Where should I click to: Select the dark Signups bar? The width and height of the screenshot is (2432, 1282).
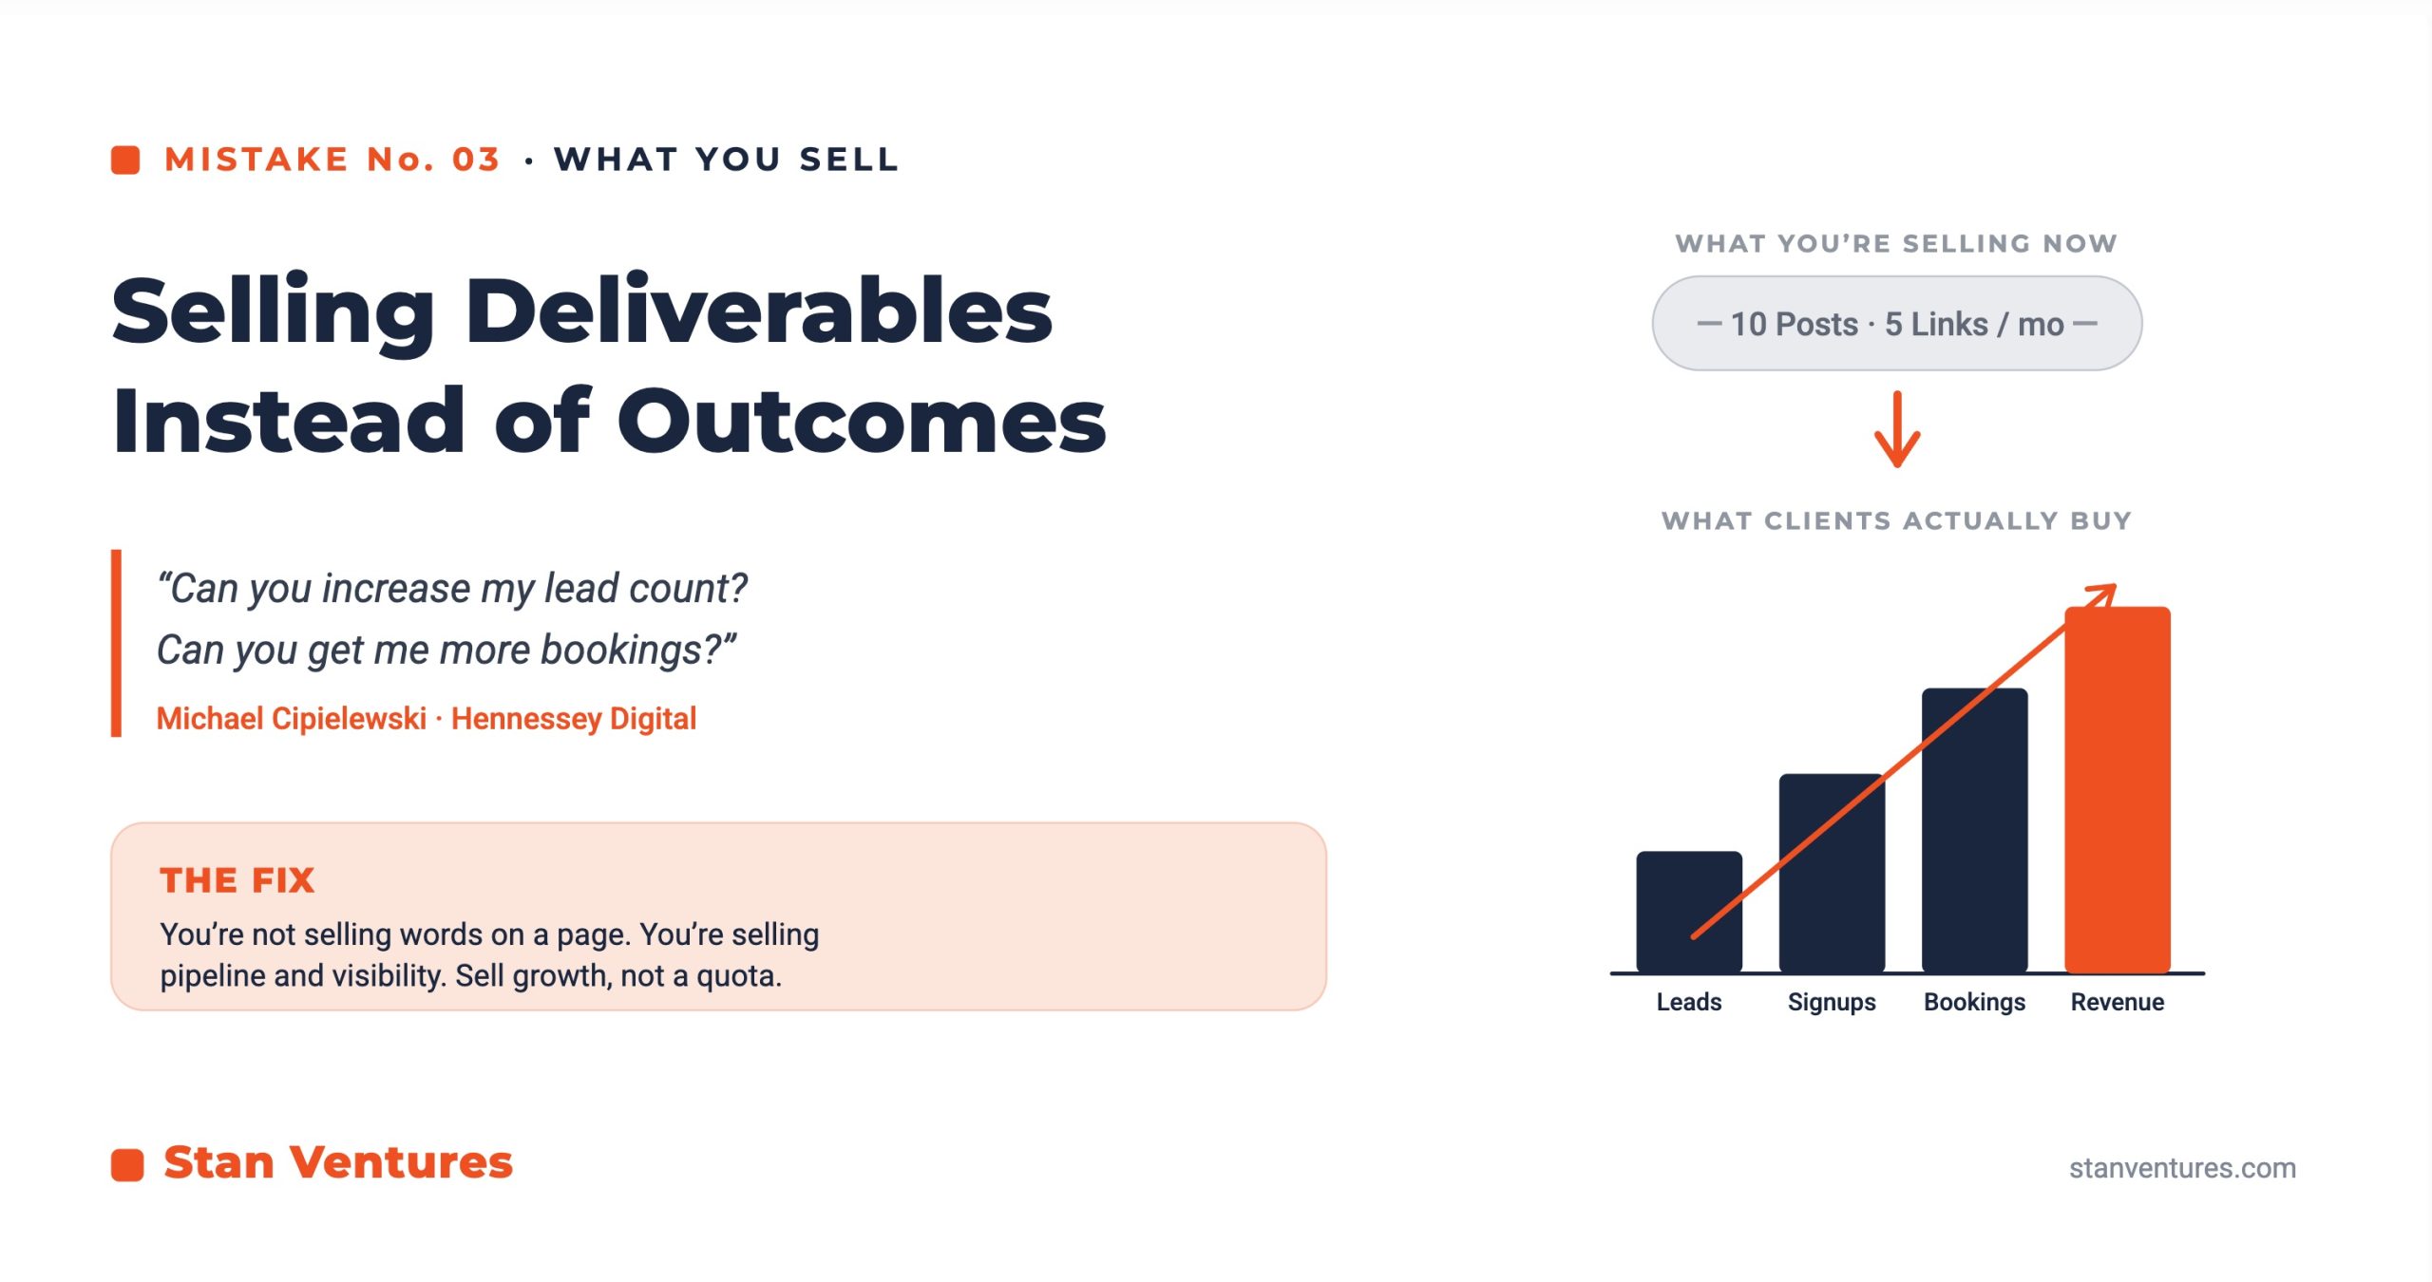(1832, 873)
